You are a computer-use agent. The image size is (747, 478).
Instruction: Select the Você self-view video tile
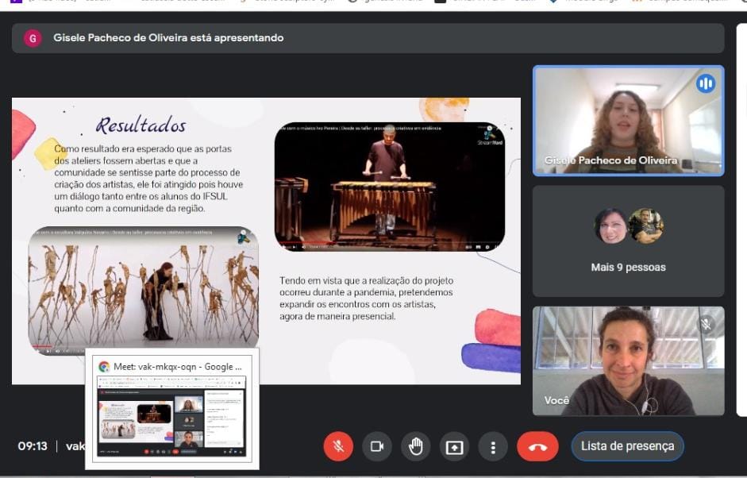point(629,360)
